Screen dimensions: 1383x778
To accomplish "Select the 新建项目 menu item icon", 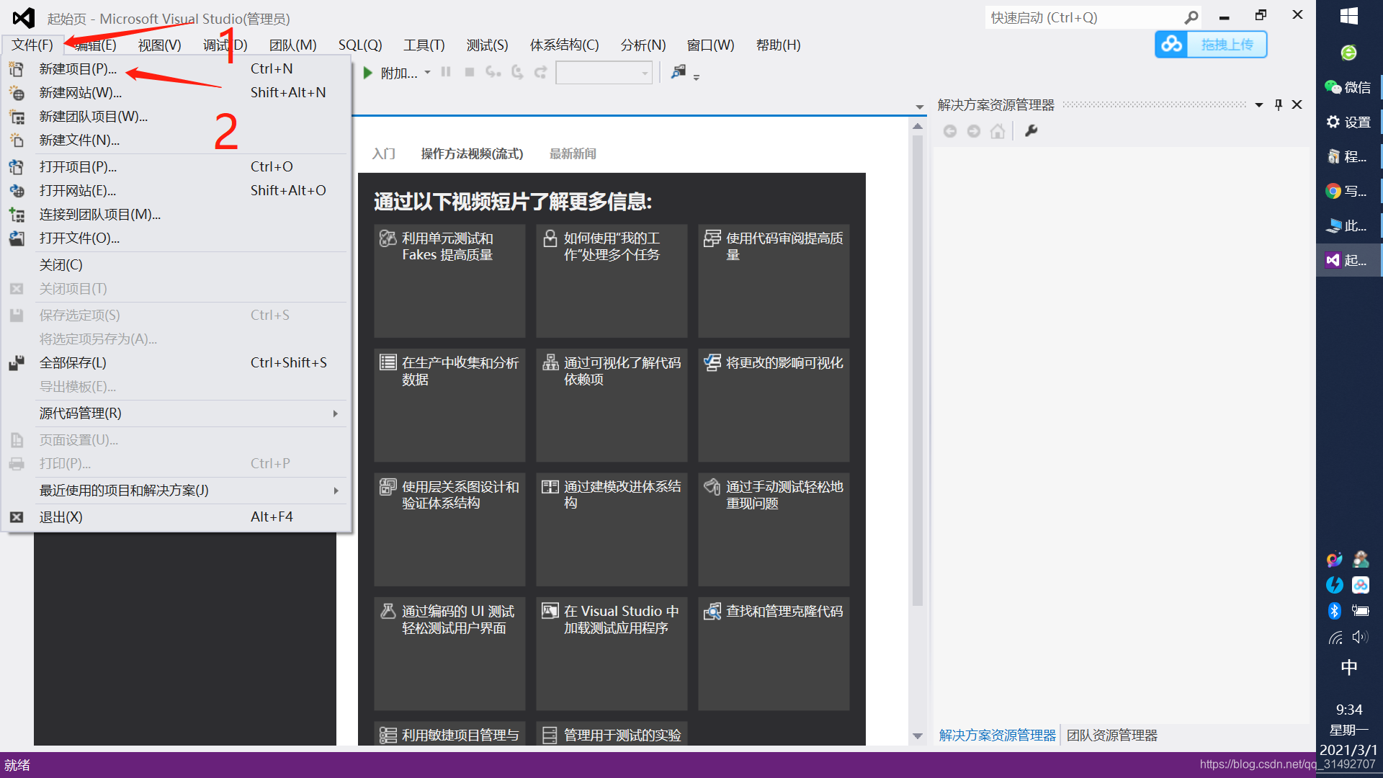I will click(x=16, y=68).
